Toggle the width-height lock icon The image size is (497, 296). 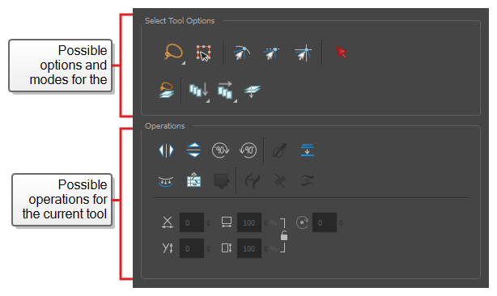tap(284, 235)
